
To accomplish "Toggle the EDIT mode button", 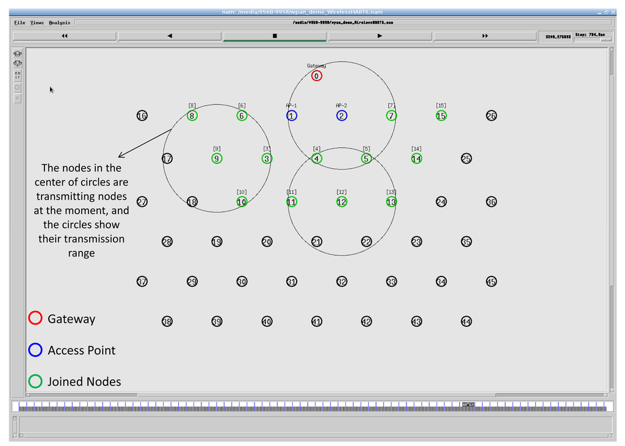I will (18, 76).
